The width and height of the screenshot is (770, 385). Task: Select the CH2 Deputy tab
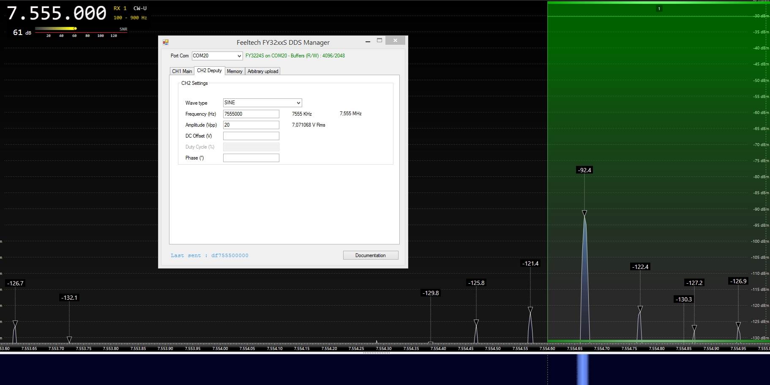coord(209,70)
